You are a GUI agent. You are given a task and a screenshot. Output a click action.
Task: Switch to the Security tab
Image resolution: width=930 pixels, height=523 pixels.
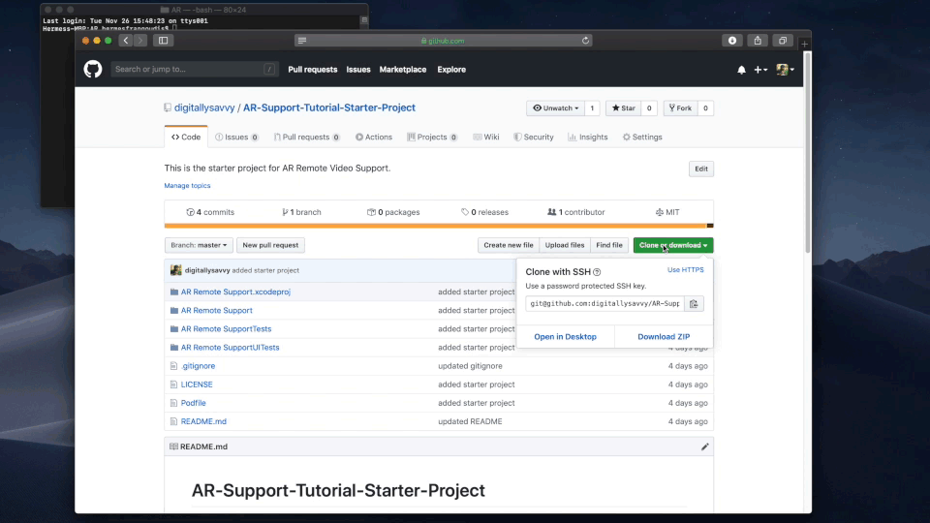click(x=533, y=137)
